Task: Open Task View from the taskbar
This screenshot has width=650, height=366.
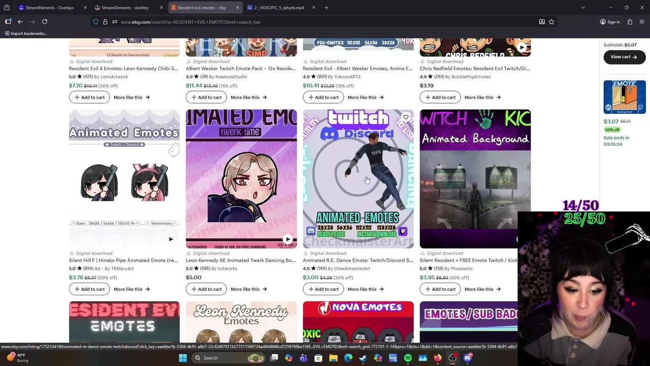Action: coord(274,358)
